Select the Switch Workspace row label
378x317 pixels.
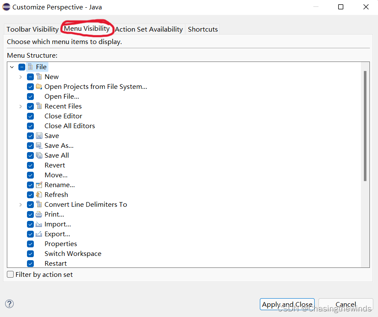click(73, 253)
